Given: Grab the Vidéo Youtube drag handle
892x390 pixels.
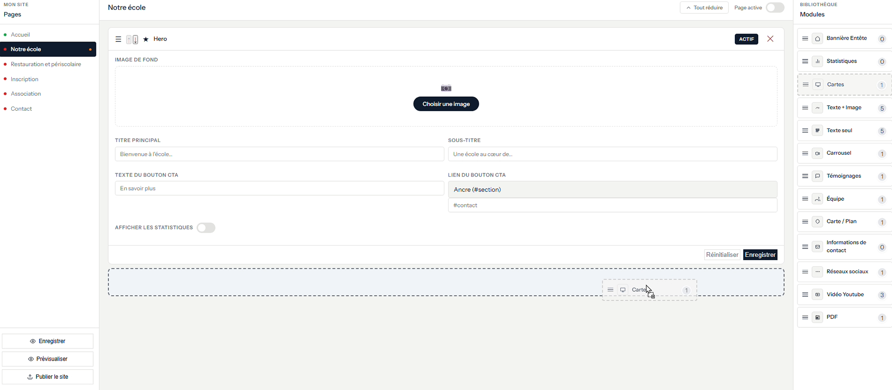Looking at the screenshot, I should [805, 295].
